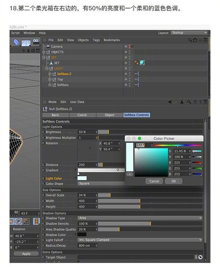The height and width of the screenshot is (267, 220).
Task: Click the viewport rotate navigation icon
Action: point(33,51)
